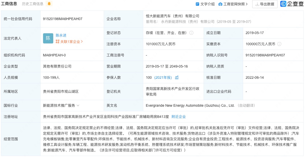The image size is (305, 157).
Task: Click the info icon beside 登记状态 value
Action: 191,33
